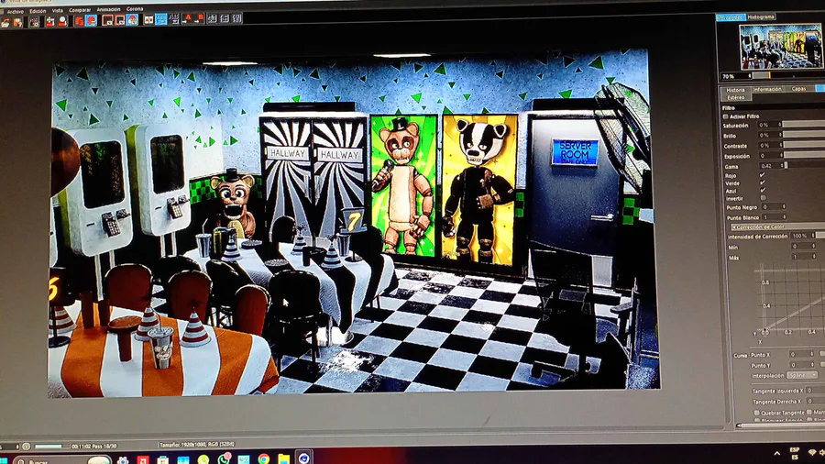
Task: Click the navigator preview thumbnail
Action: [781, 46]
